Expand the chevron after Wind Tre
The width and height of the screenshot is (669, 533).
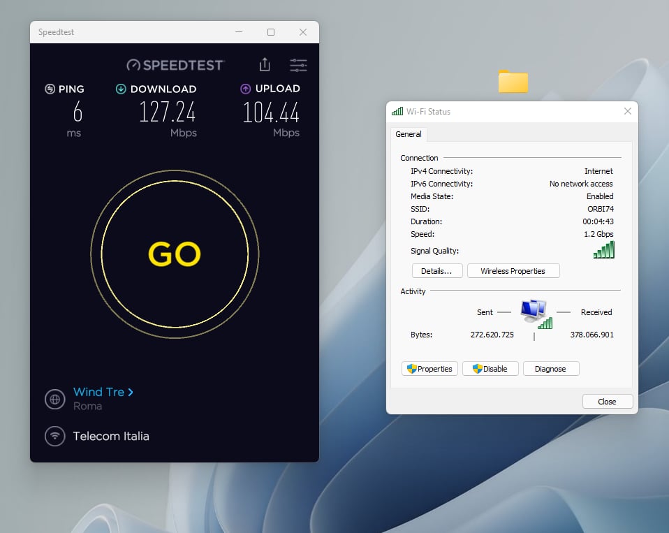pyautogui.click(x=130, y=392)
